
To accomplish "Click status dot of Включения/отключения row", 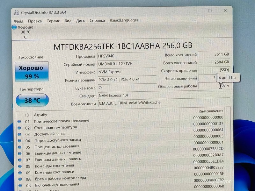I will pos(20,185).
